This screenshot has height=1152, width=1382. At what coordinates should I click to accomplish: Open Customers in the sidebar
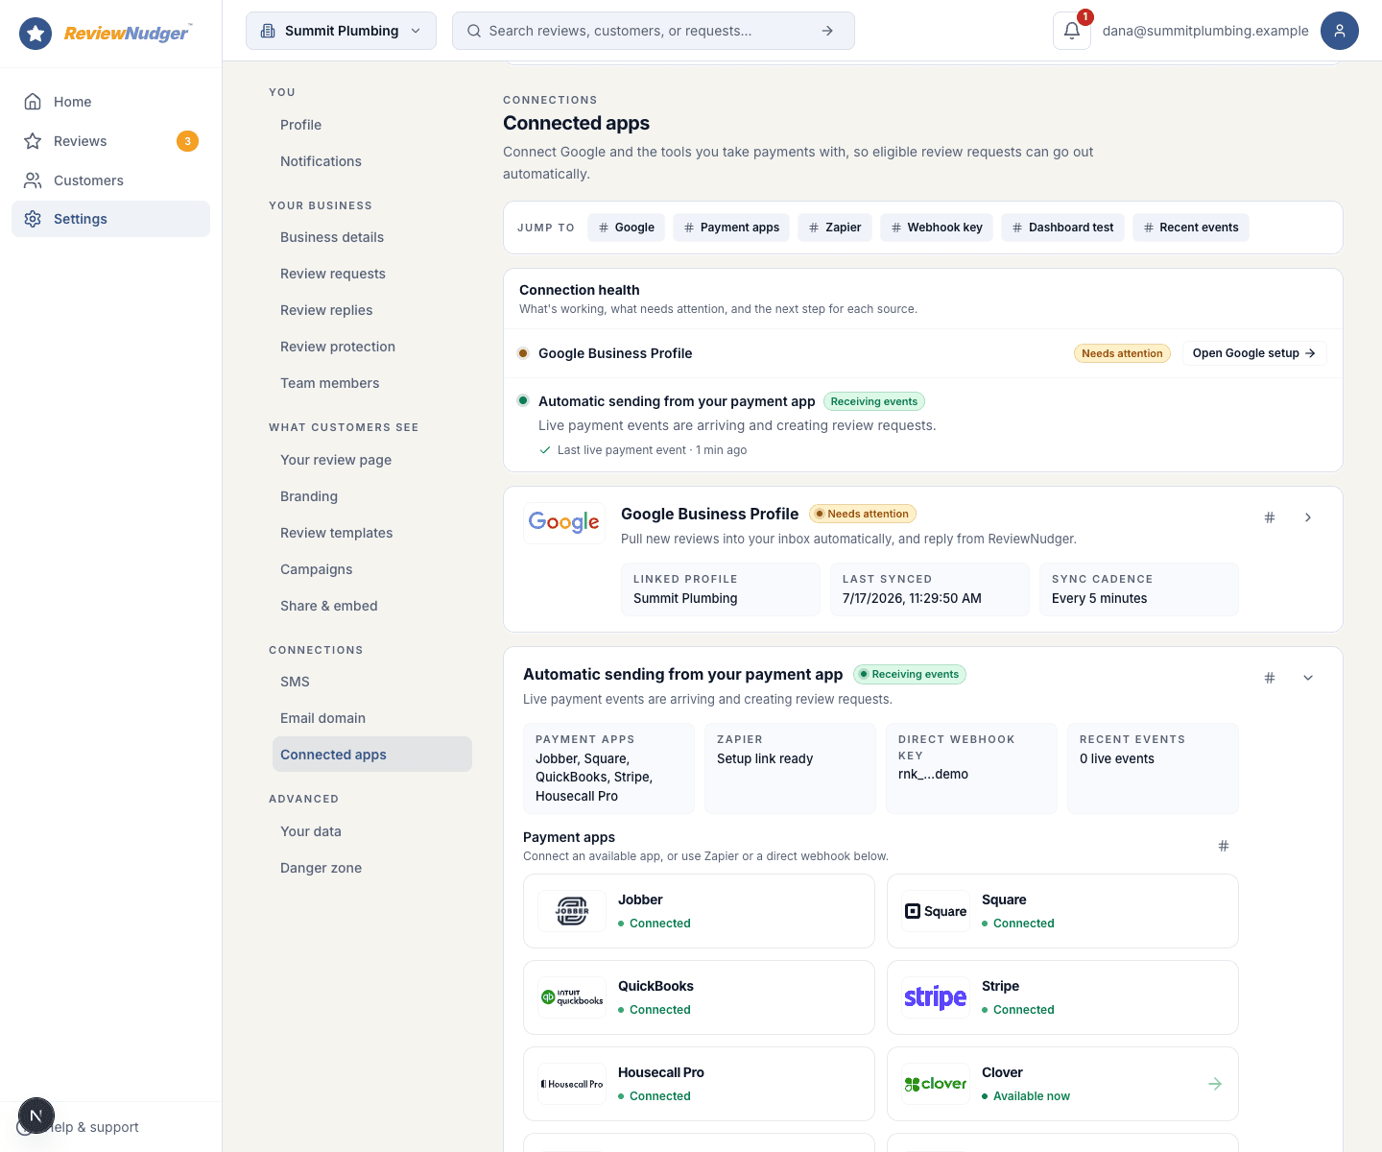(x=110, y=180)
